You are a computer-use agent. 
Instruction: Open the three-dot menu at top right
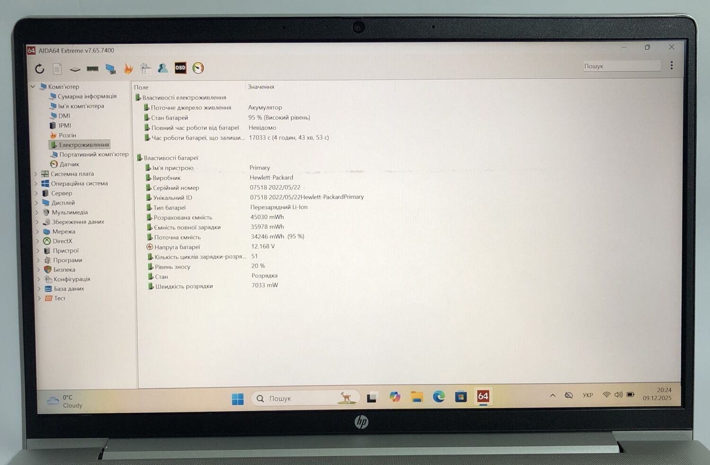pyautogui.click(x=671, y=66)
